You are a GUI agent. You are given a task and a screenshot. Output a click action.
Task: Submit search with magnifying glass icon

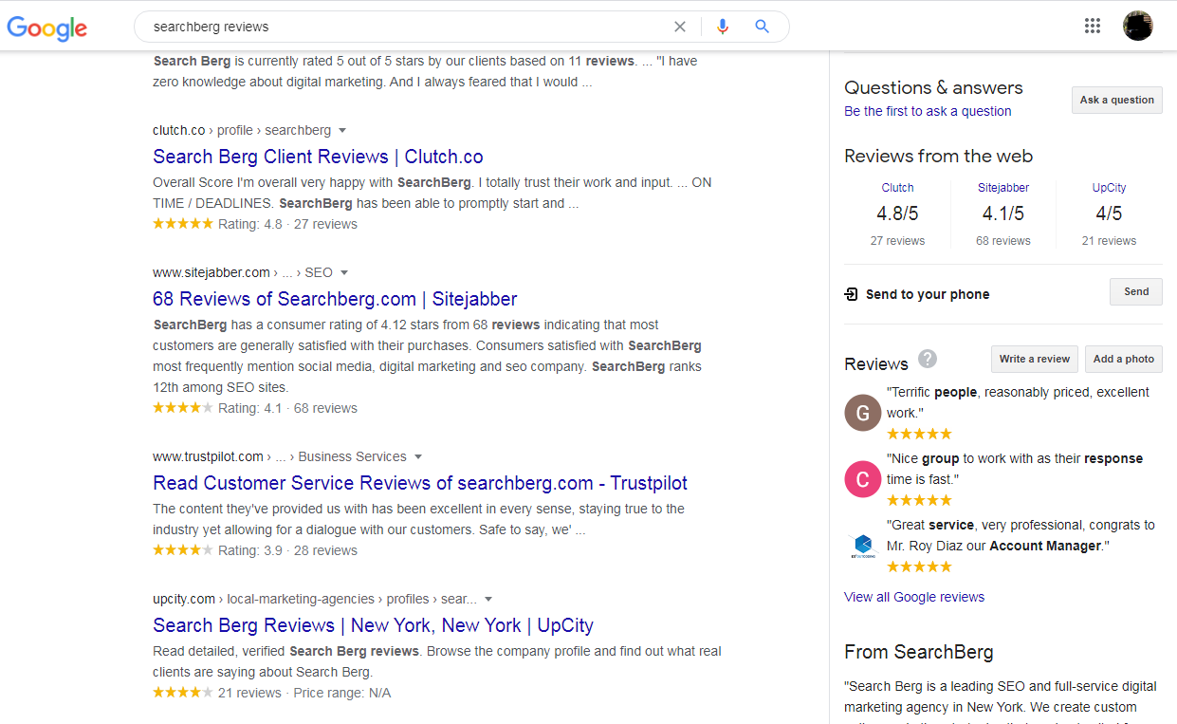(762, 27)
